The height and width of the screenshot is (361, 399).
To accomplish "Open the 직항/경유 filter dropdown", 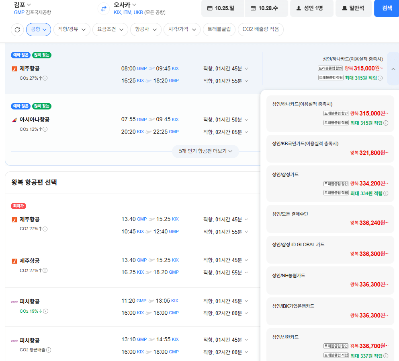I will [72, 29].
